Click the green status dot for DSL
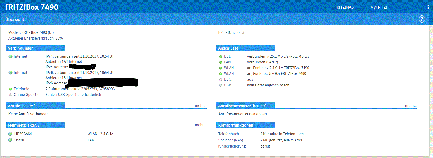The width and height of the screenshot is (433, 158). [x=221, y=57]
